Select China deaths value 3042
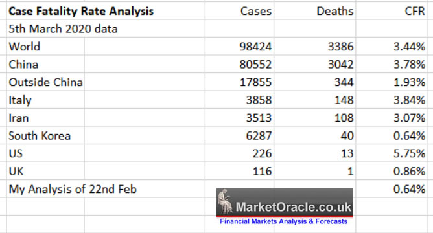The width and height of the screenshot is (433, 233). [315, 64]
